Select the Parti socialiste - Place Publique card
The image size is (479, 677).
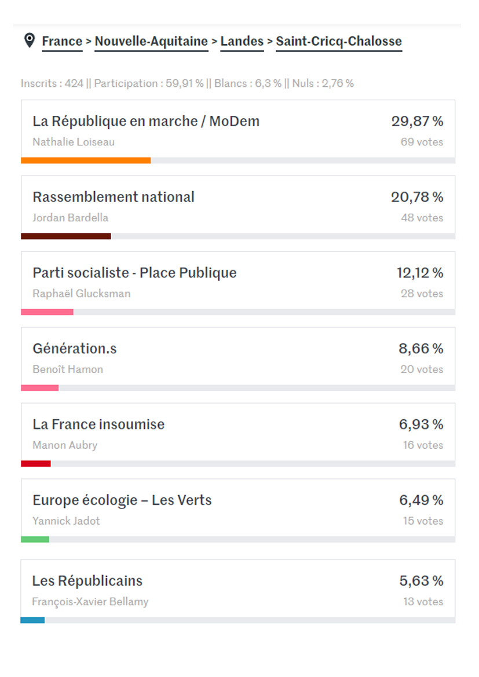238,283
